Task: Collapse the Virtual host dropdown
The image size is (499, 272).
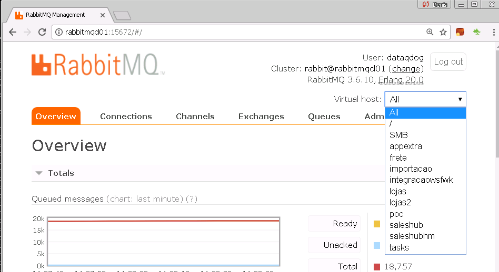Action: (x=425, y=99)
